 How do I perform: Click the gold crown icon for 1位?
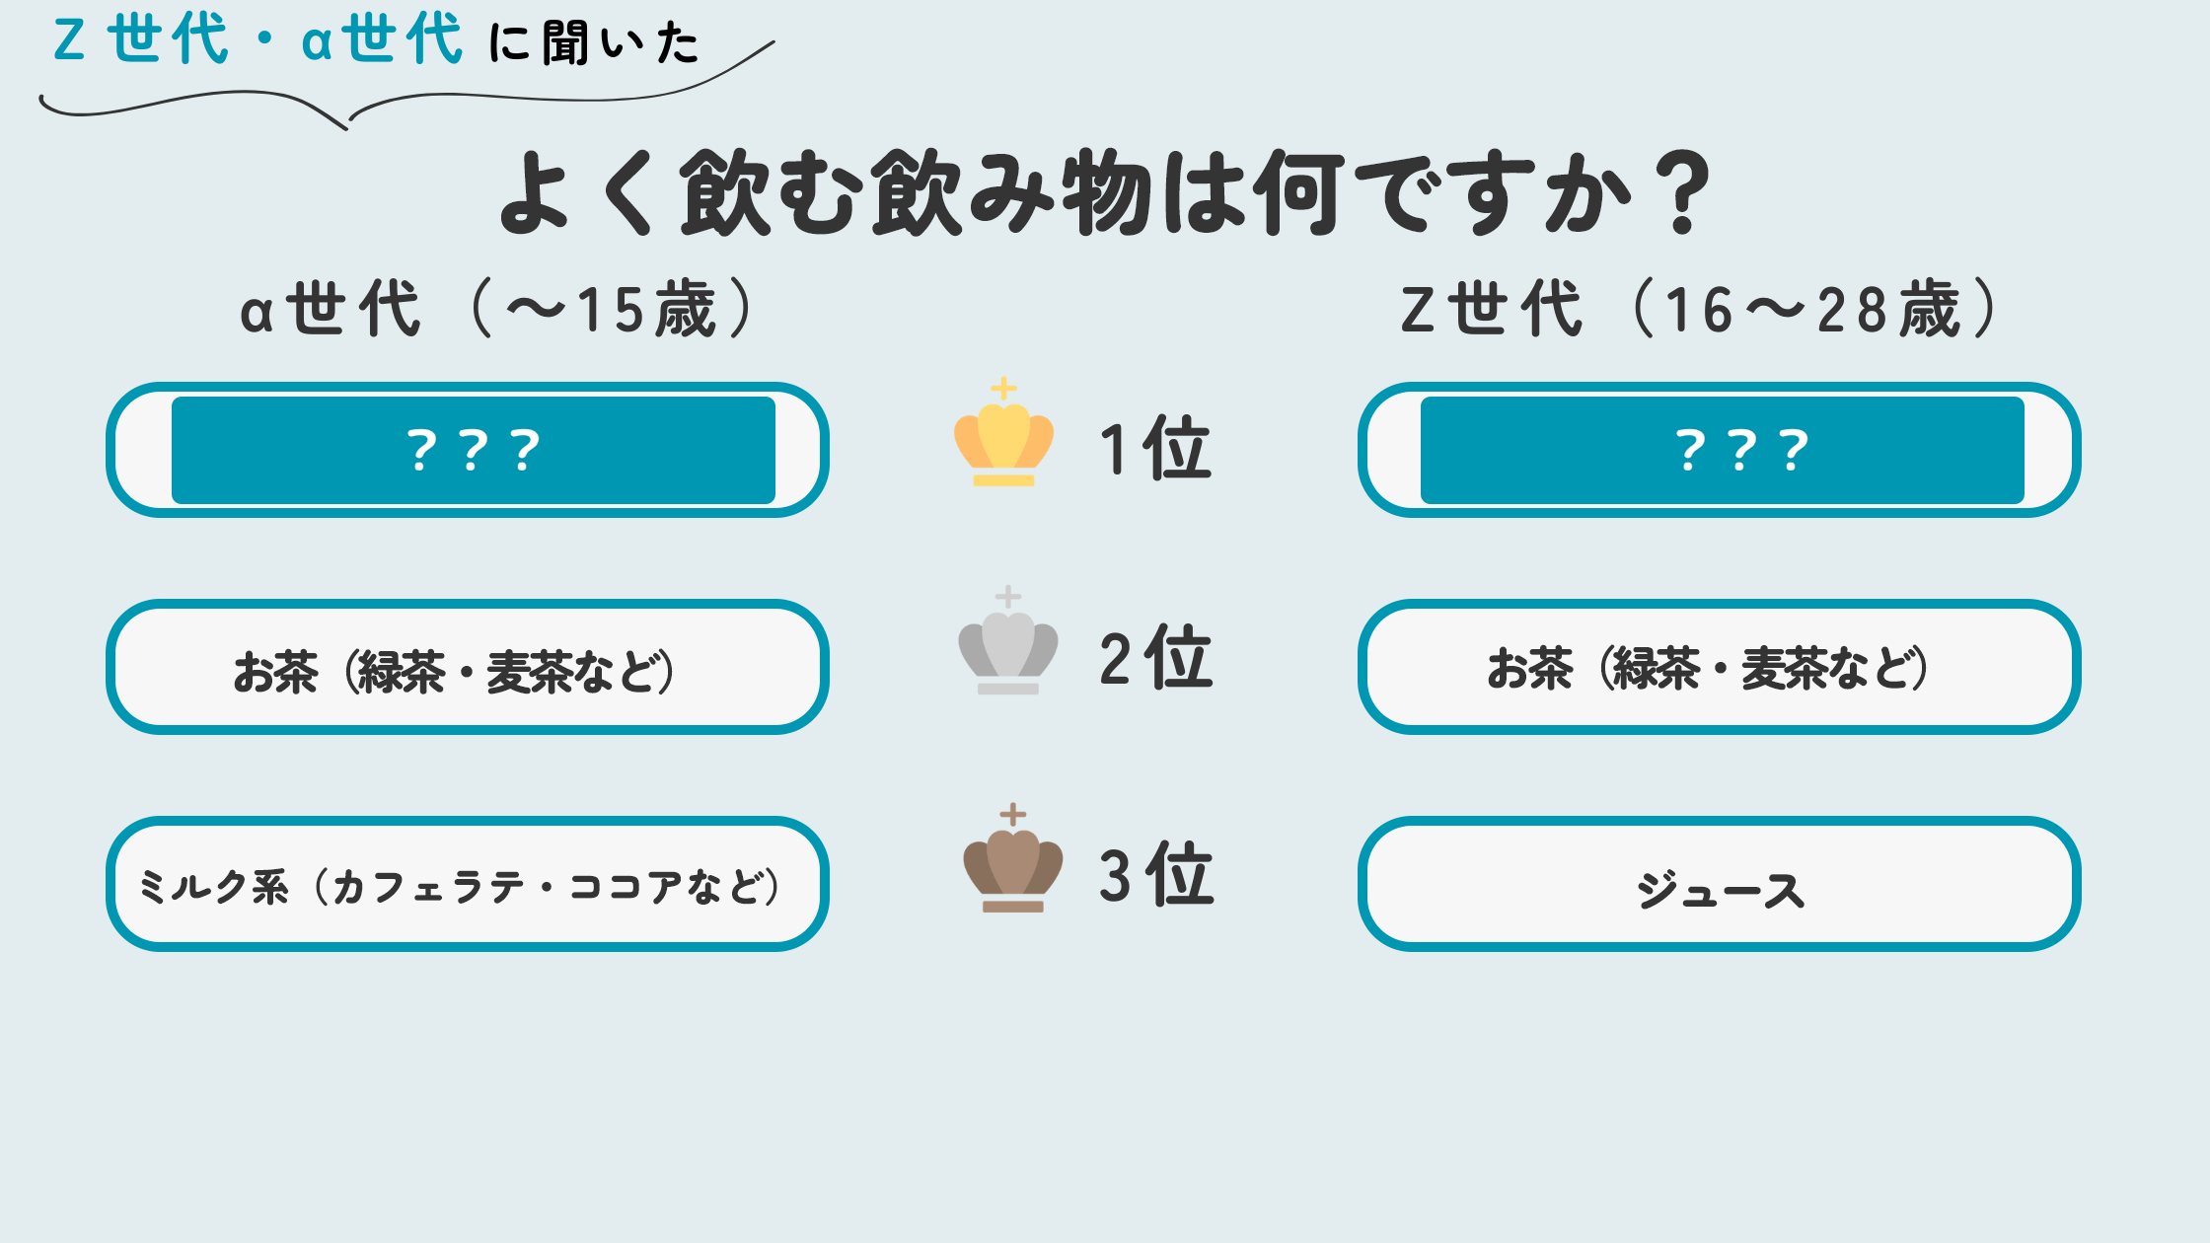[1003, 434]
